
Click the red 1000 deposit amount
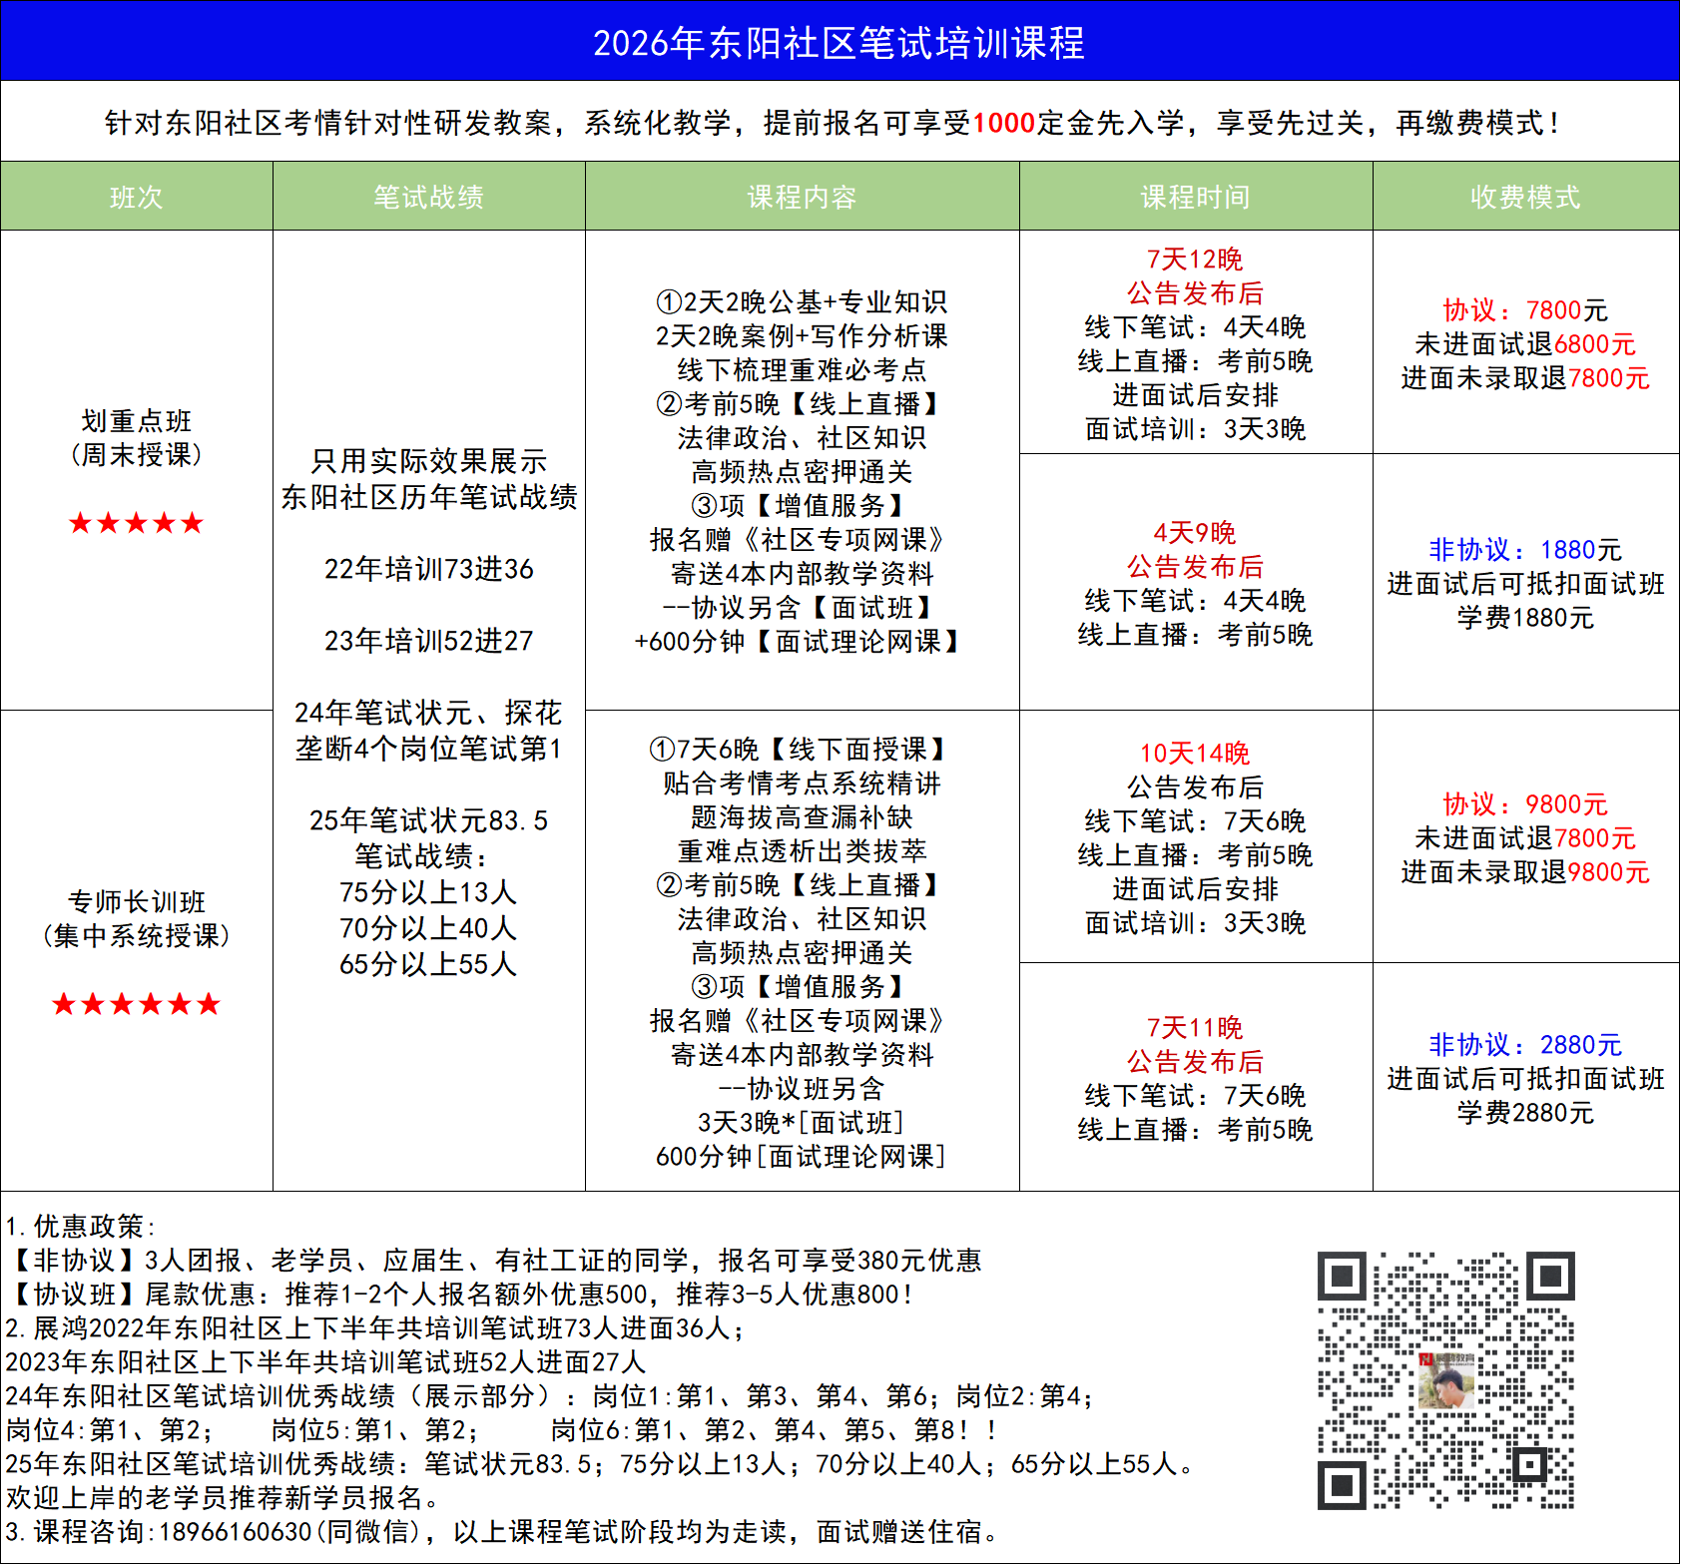point(1003,123)
